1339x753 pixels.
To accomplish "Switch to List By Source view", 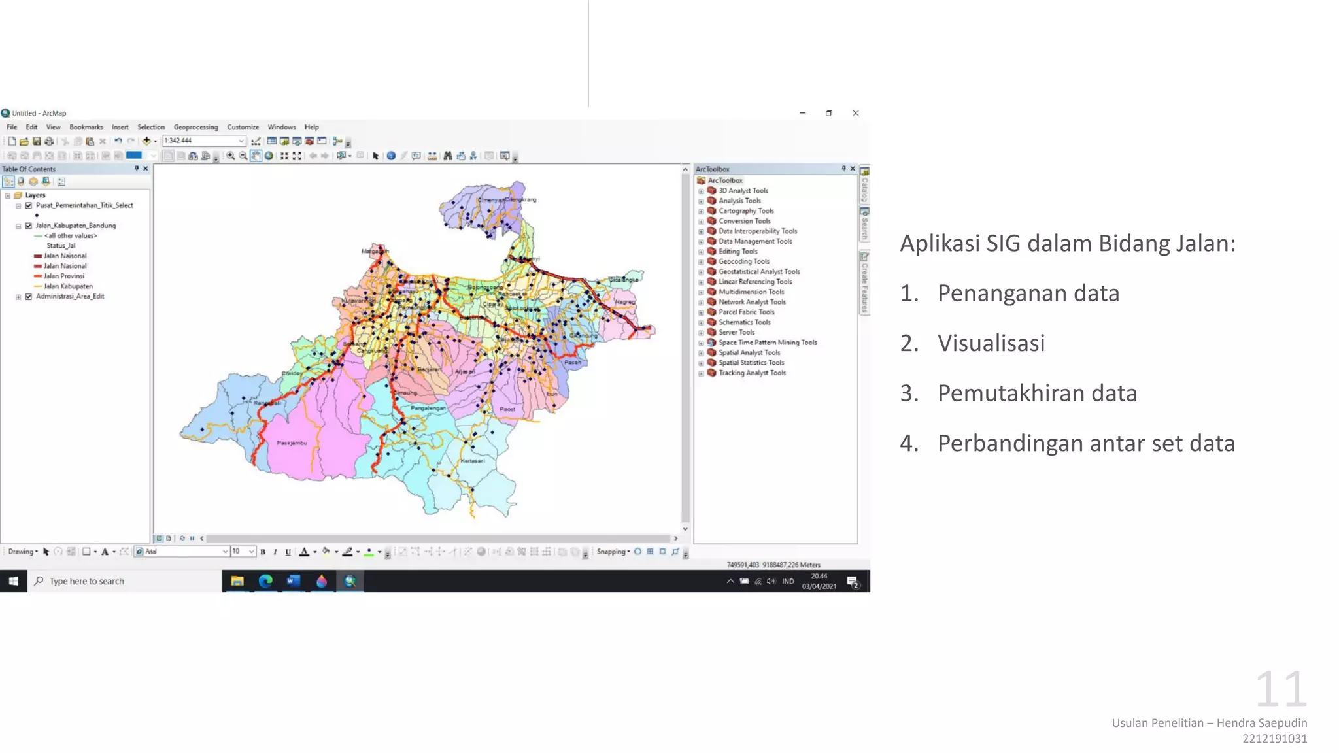I will [x=21, y=182].
